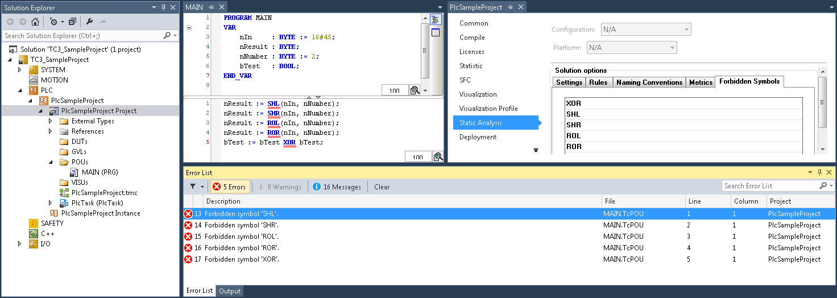The height and width of the screenshot is (298, 837).
Task: Open Properties wrench icon in Solution Explorer
Action: pyautogui.click(x=90, y=22)
